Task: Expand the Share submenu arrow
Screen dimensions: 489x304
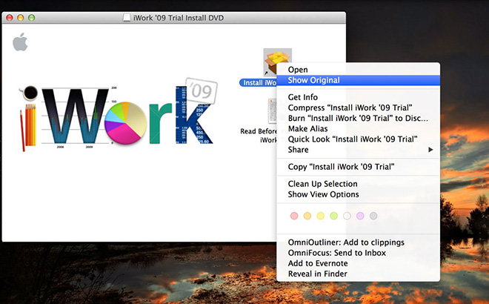Action: point(430,150)
